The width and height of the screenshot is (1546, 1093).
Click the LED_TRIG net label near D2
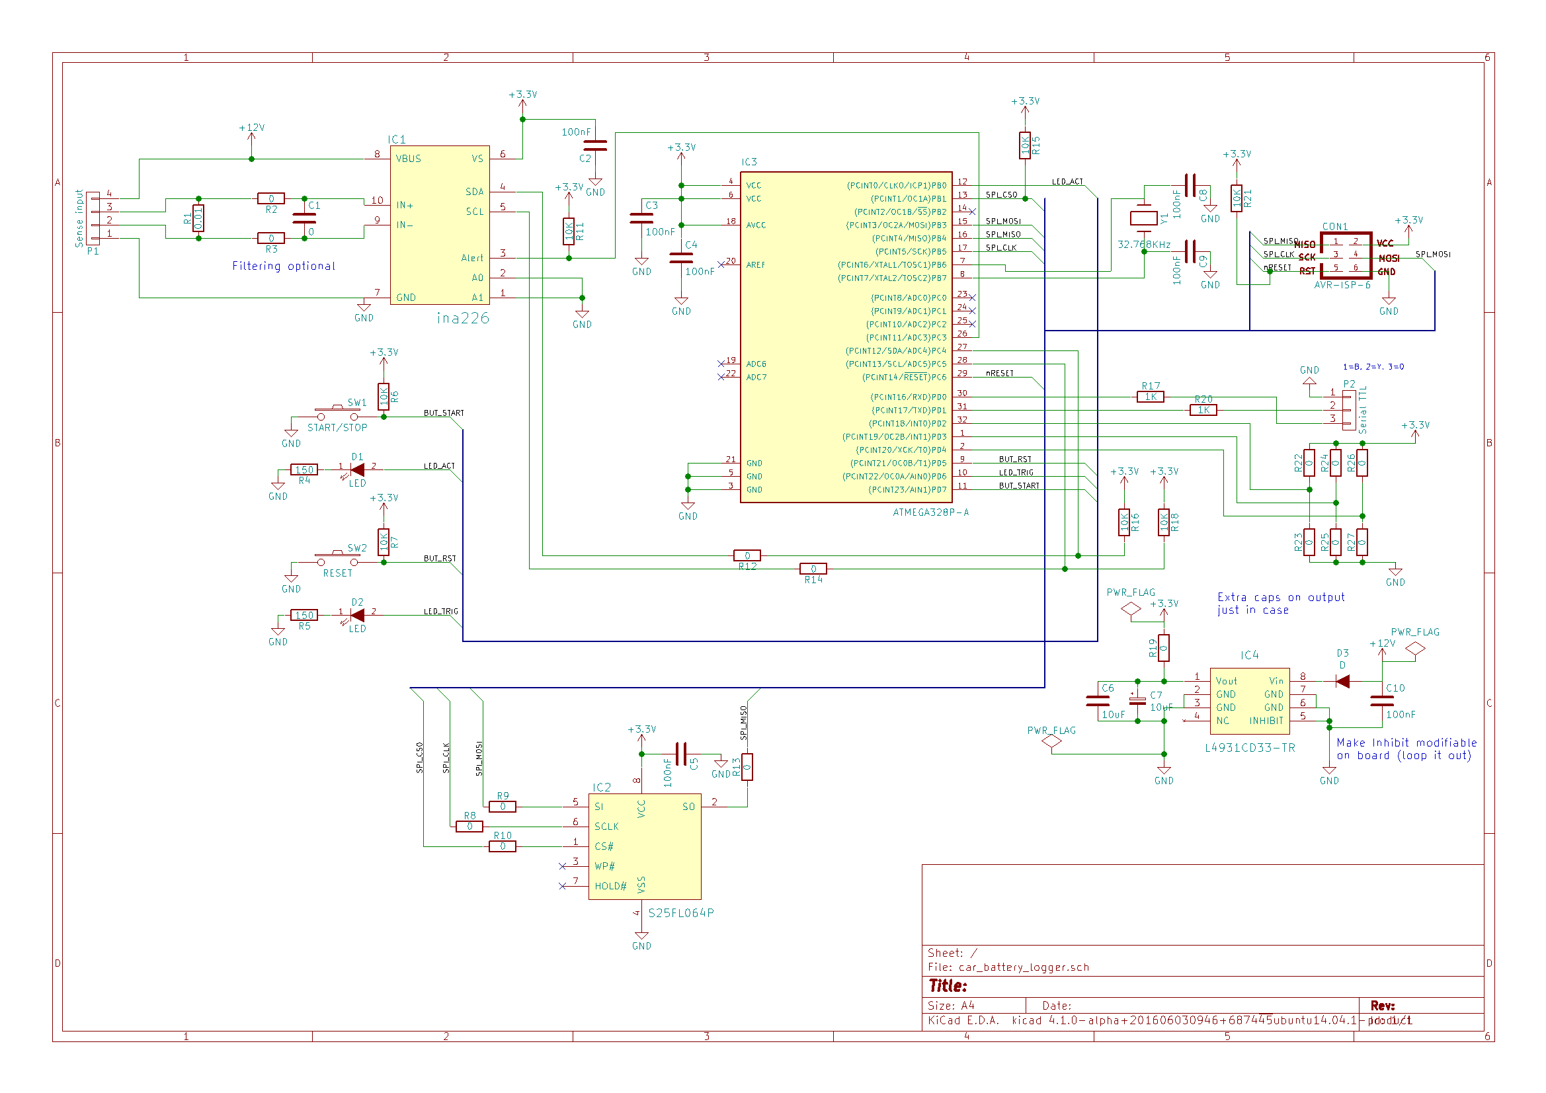pyautogui.click(x=440, y=612)
